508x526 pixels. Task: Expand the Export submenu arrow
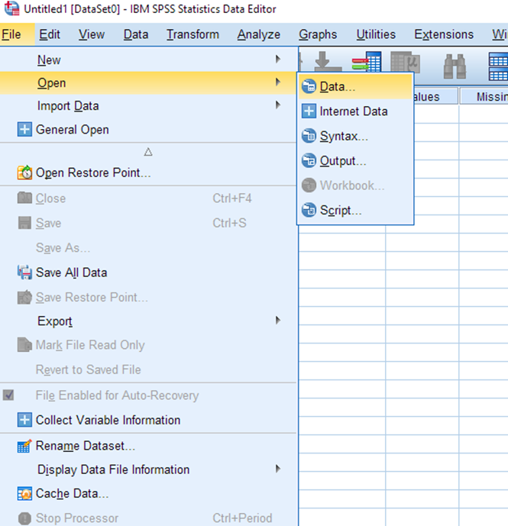click(x=277, y=321)
